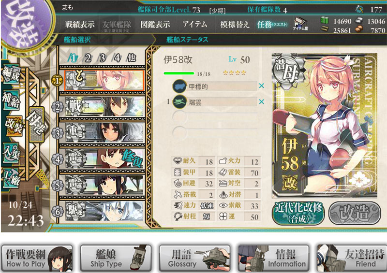387x273 pixels.
Task: Return to 母港 home port icon
Action: tap(37, 125)
